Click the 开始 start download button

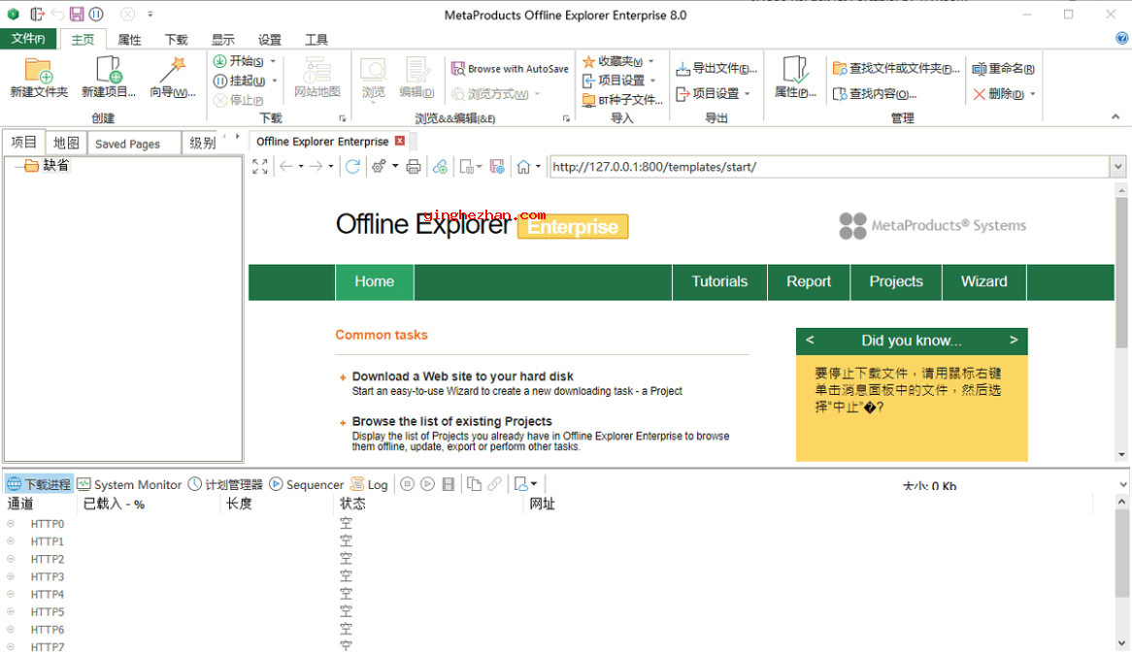tap(238, 61)
